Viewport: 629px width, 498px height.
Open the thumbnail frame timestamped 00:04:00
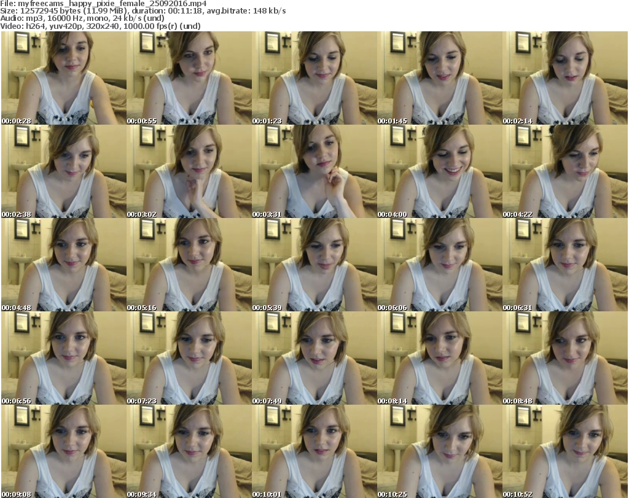pos(440,171)
